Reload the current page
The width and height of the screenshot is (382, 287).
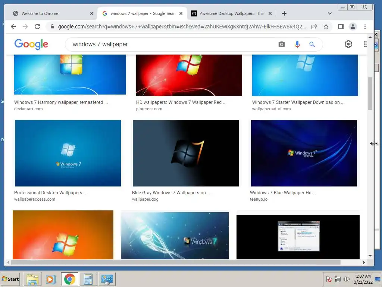pos(37,27)
